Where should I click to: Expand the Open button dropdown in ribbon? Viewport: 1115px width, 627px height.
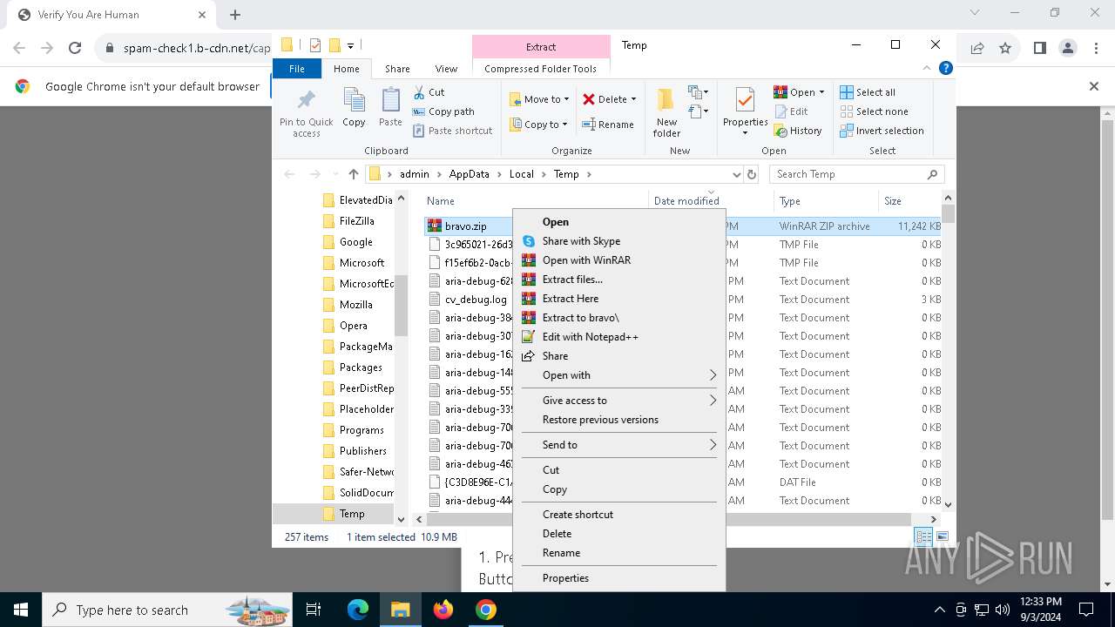821,92
